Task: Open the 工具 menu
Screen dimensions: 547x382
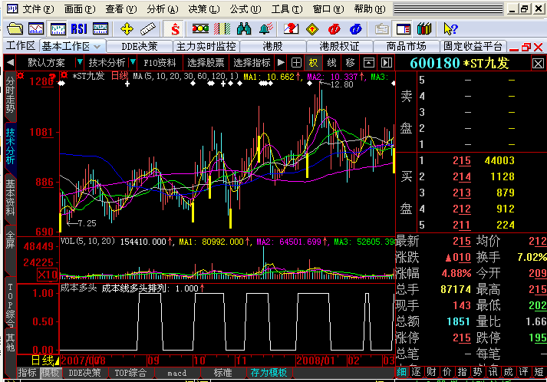Action: point(287,9)
